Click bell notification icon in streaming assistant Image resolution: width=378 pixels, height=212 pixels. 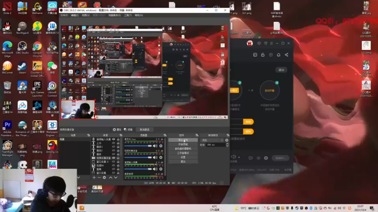[x=278, y=55]
